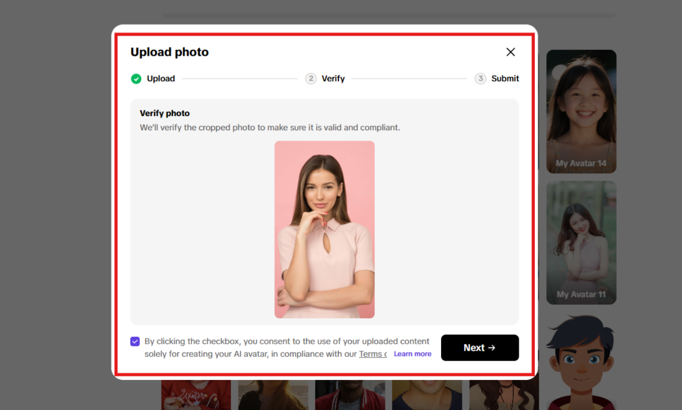This screenshot has height=410, width=682.
Task: Select the Submit step number 3
Action: pos(480,79)
